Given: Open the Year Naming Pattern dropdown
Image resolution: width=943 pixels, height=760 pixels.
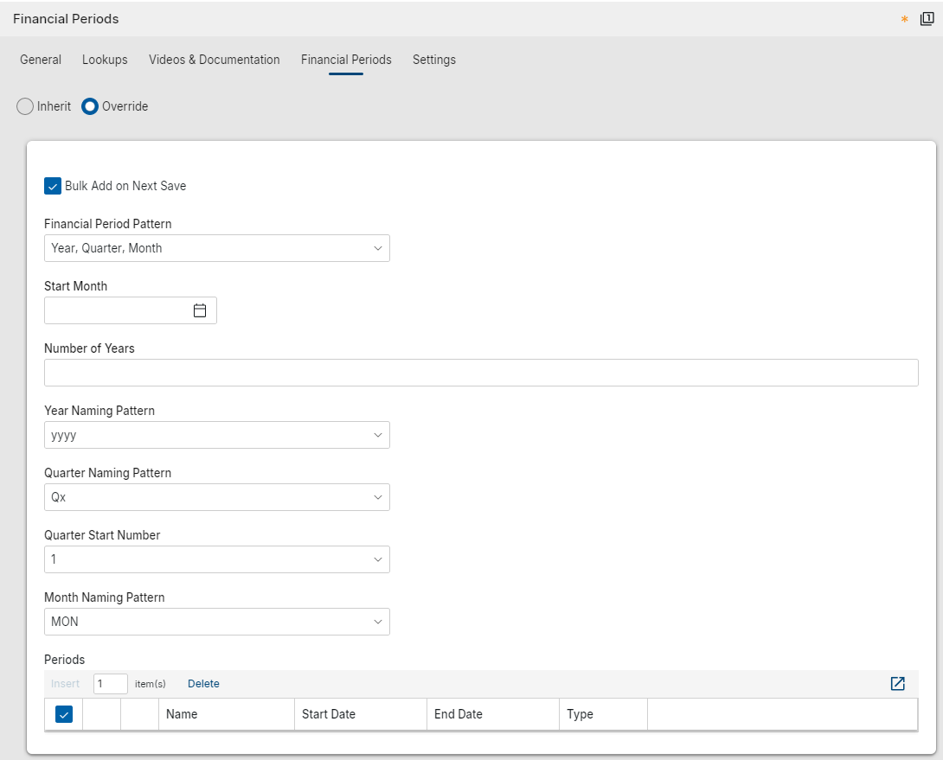Looking at the screenshot, I should click(x=216, y=435).
